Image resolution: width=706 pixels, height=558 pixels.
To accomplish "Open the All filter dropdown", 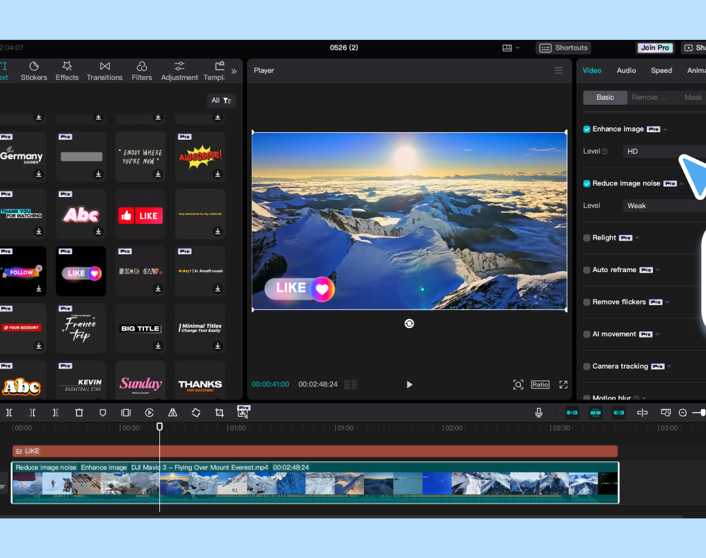I will pyautogui.click(x=221, y=101).
